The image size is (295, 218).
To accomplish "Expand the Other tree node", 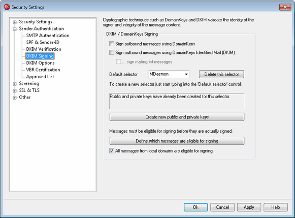I will pyautogui.click(x=15, y=98).
